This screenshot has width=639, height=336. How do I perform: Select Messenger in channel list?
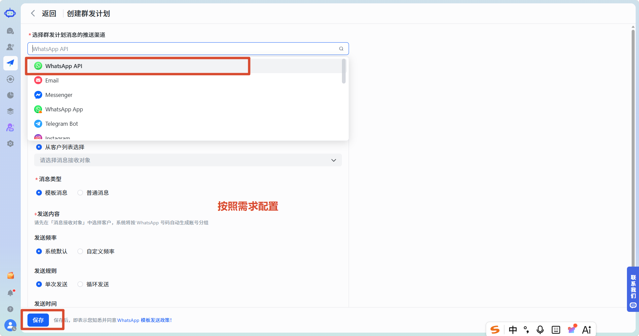(188, 95)
